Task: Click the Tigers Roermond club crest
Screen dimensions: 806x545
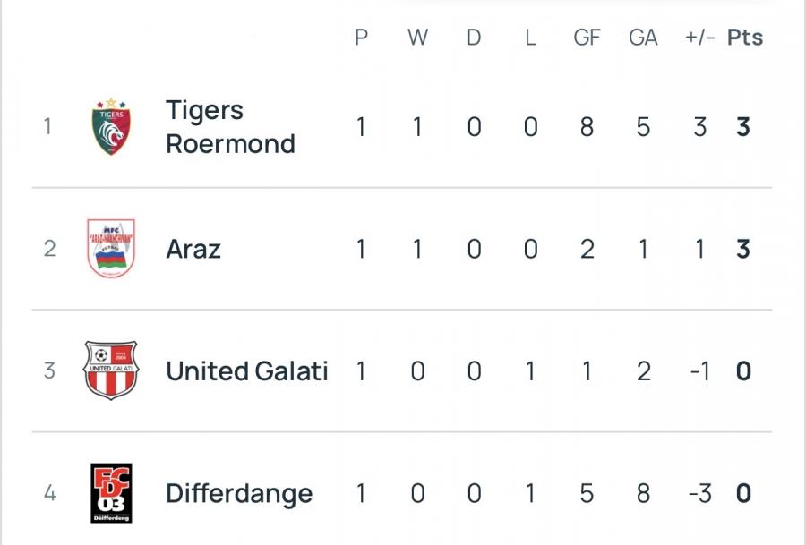Action: tap(111, 126)
